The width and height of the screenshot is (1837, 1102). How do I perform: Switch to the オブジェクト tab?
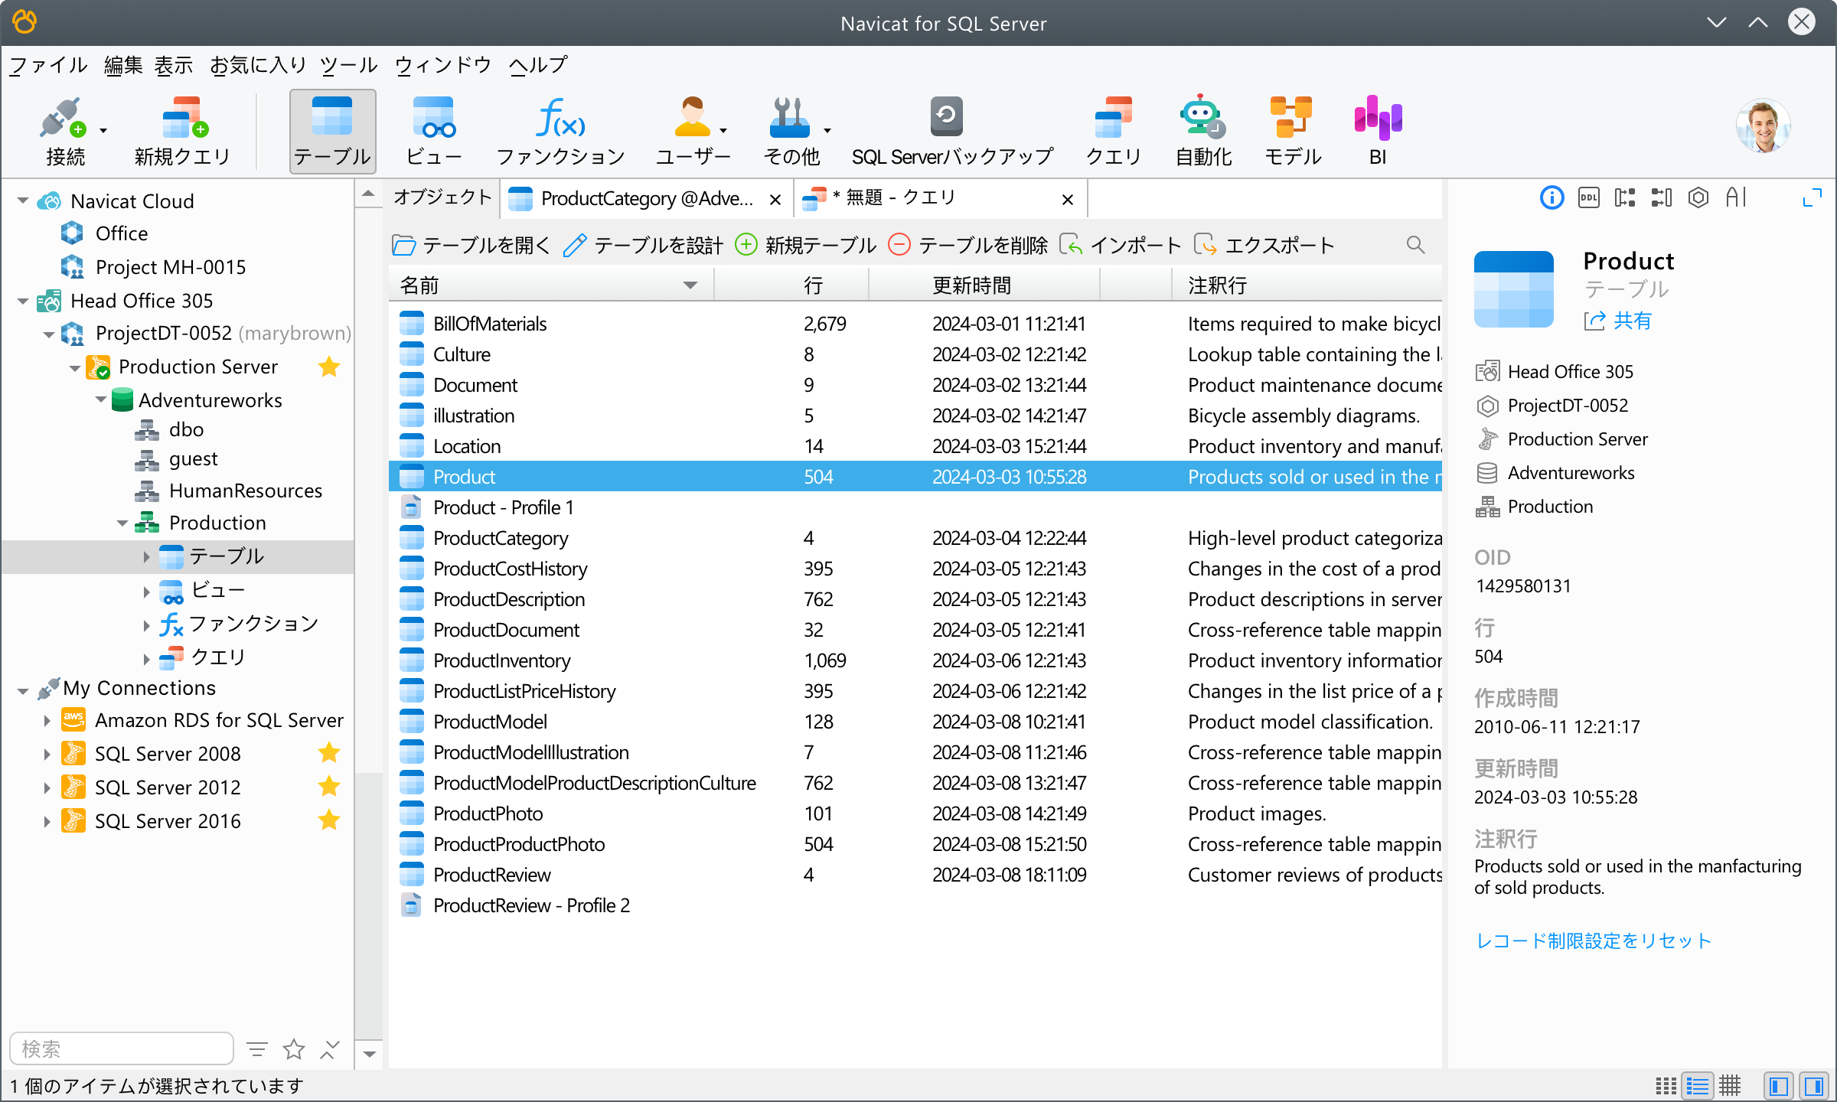click(x=442, y=198)
